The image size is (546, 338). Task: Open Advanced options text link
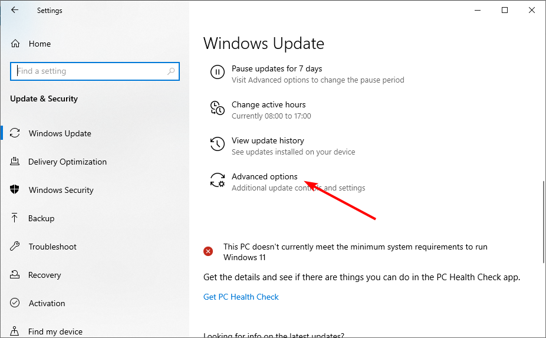[x=264, y=176]
